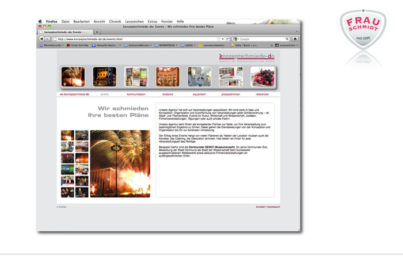403x259 pixels.
Task: Go back with the browser back arrow
Action: click(41, 39)
